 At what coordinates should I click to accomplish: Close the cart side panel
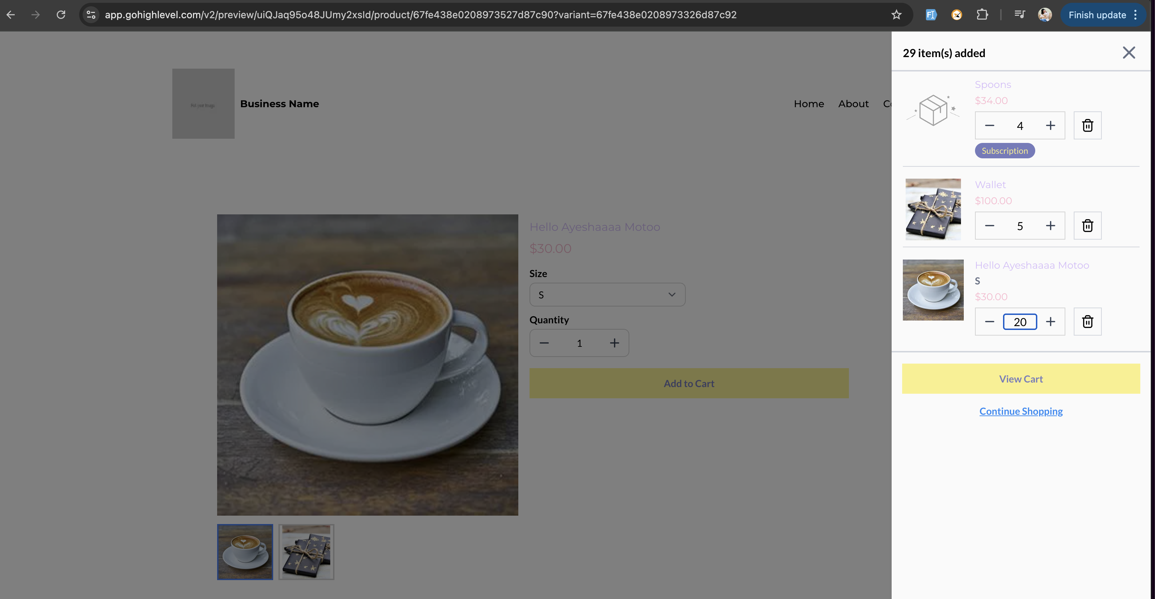pyautogui.click(x=1128, y=53)
